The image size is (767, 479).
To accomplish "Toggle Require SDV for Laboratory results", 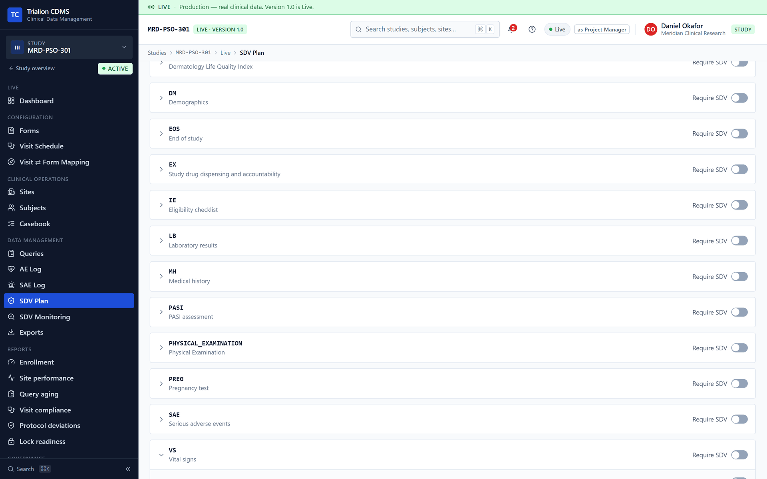I will (x=739, y=241).
